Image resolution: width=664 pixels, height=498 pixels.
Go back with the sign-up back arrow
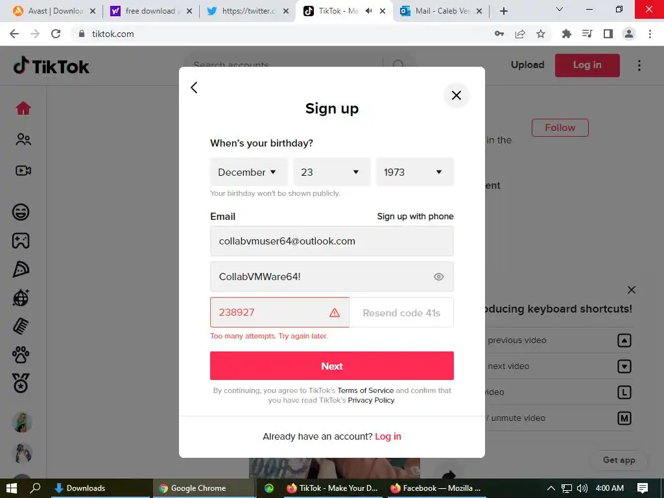194,88
